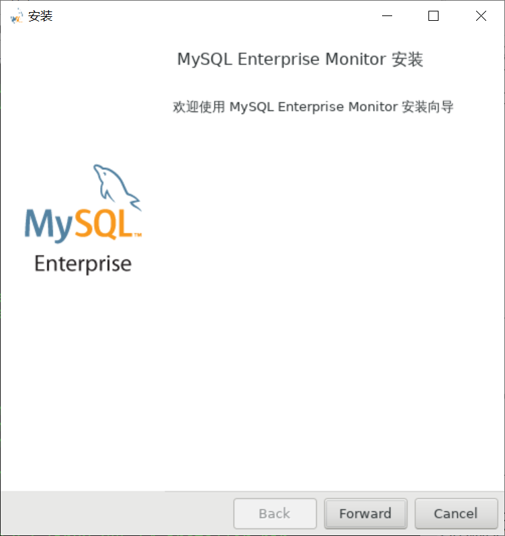
Task: Maximize the installer window
Action: [433, 16]
